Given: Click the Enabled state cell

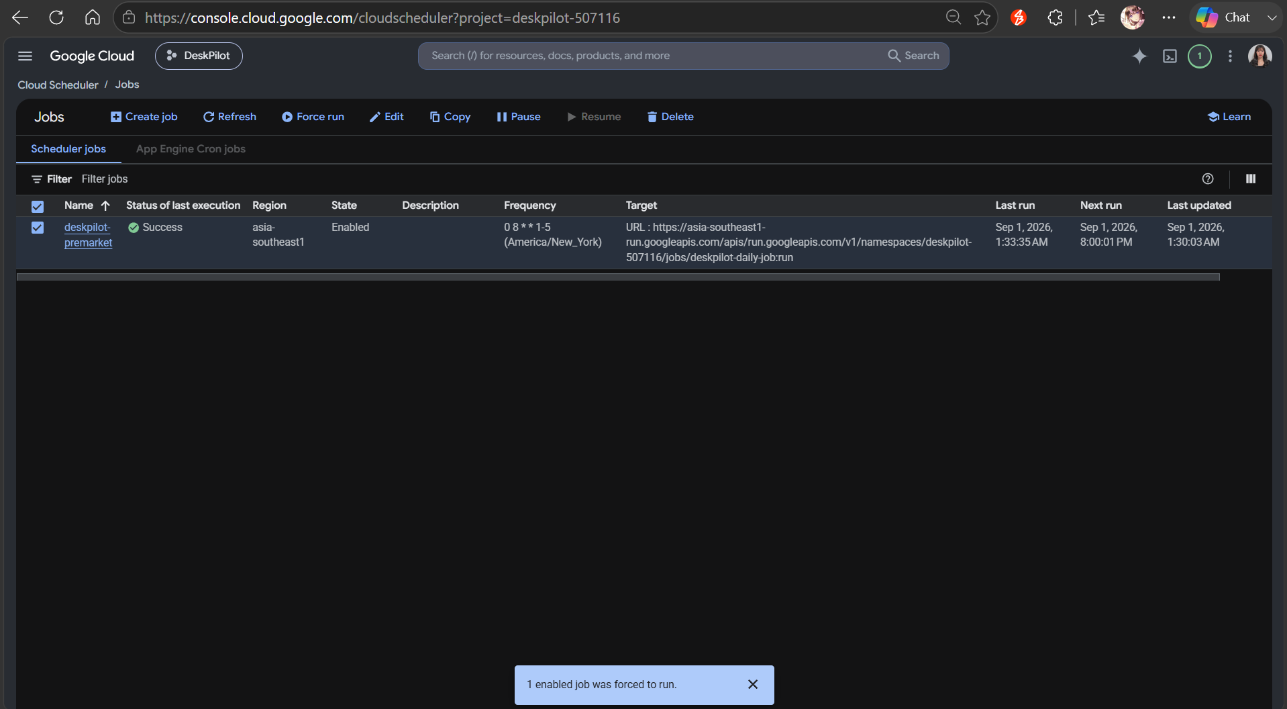Looking at the screenshot, I should click(x=350, y=228).
